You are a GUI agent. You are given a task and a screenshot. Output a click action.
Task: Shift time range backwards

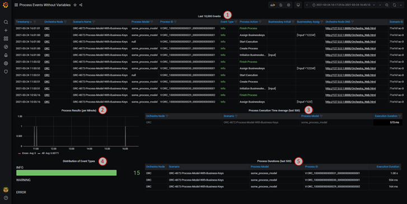pos(307,5)
